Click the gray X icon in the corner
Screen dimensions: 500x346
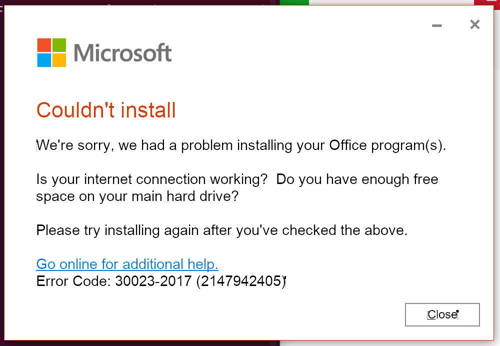[x=474, y=24]
